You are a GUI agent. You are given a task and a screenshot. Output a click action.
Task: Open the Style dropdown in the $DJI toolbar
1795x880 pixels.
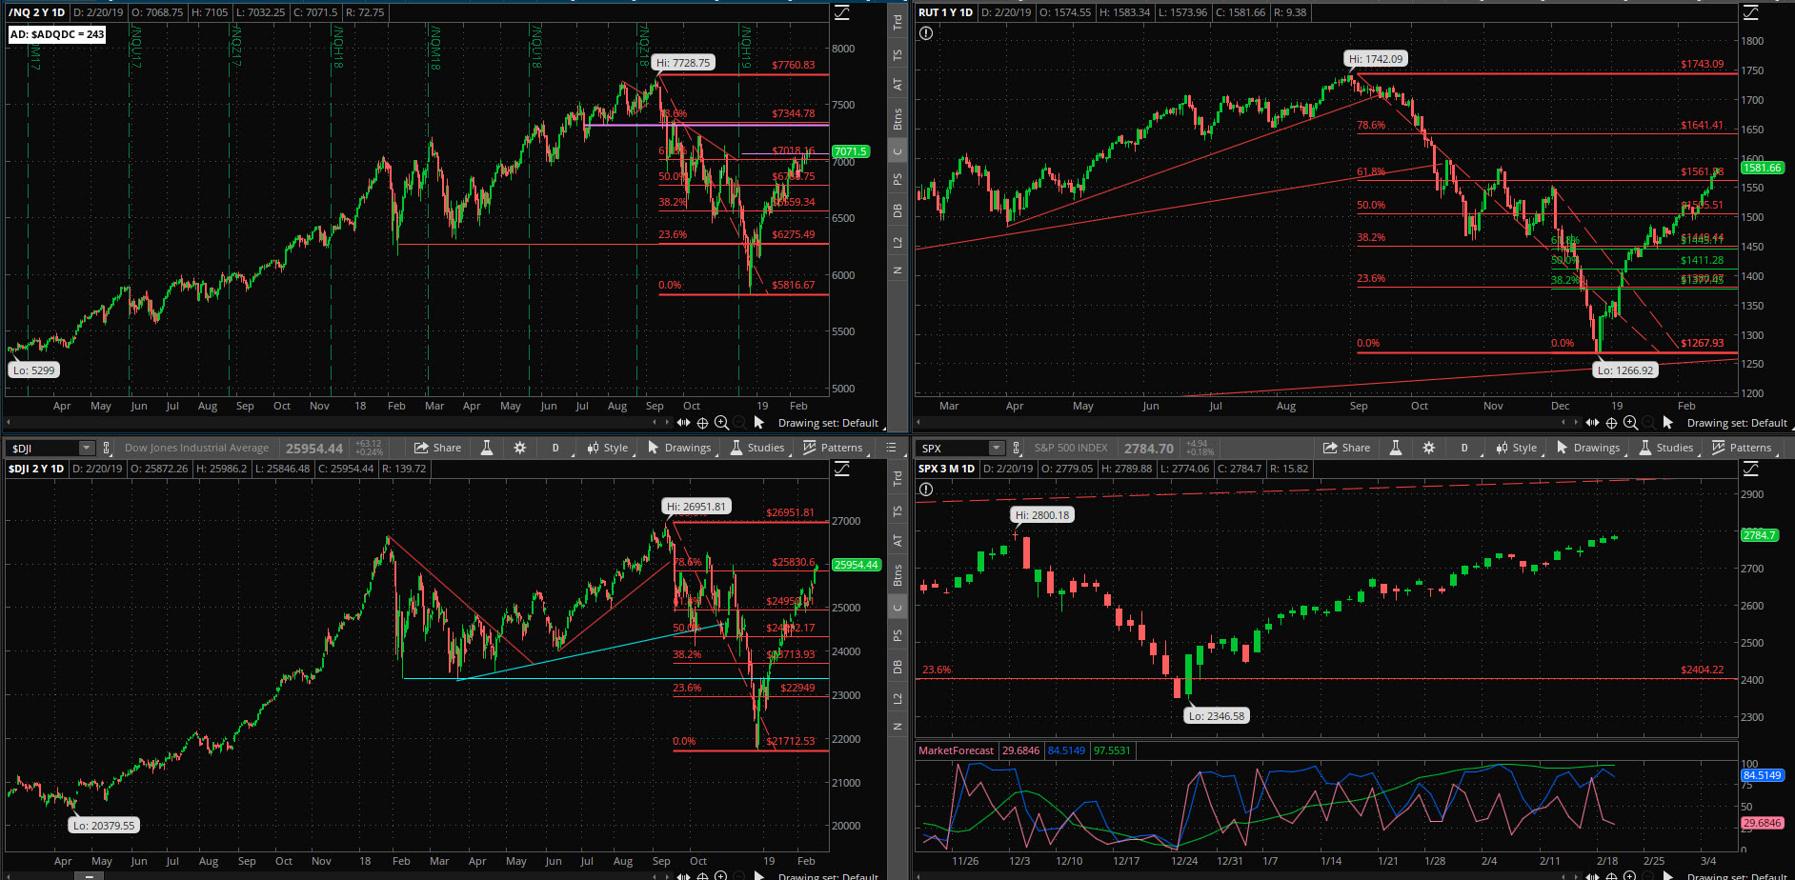pyautogui.click(x=608, y=448)
